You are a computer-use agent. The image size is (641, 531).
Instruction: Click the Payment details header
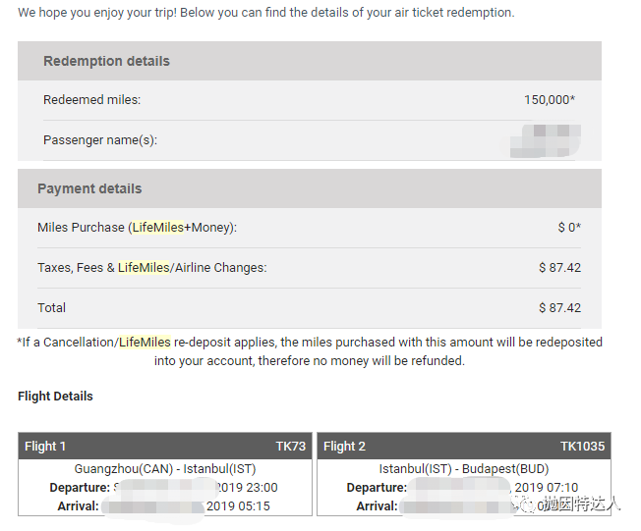pos(89,188)
